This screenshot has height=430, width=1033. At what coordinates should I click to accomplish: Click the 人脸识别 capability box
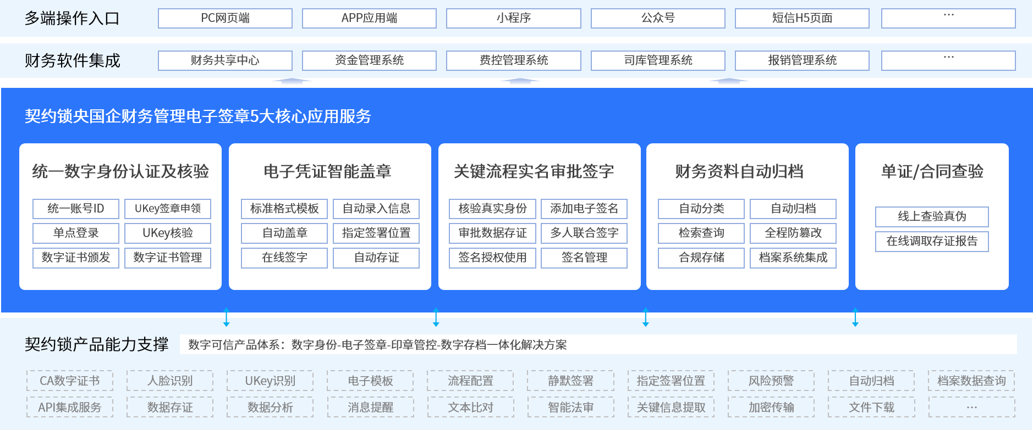(170, 381)
